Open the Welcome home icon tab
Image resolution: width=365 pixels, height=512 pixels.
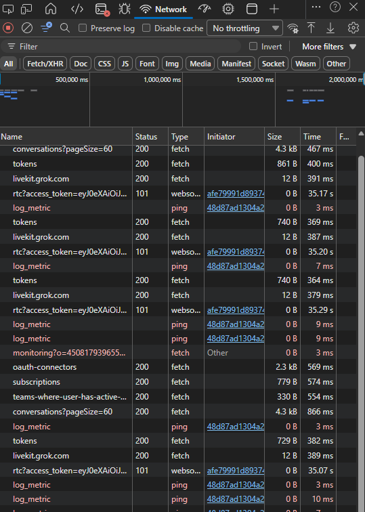tap(51, 9)
